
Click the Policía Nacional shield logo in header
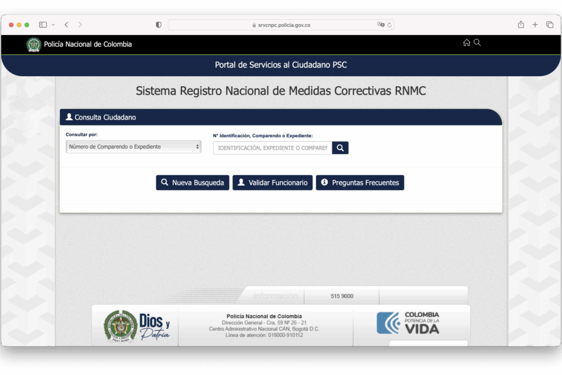coord(34,45)
